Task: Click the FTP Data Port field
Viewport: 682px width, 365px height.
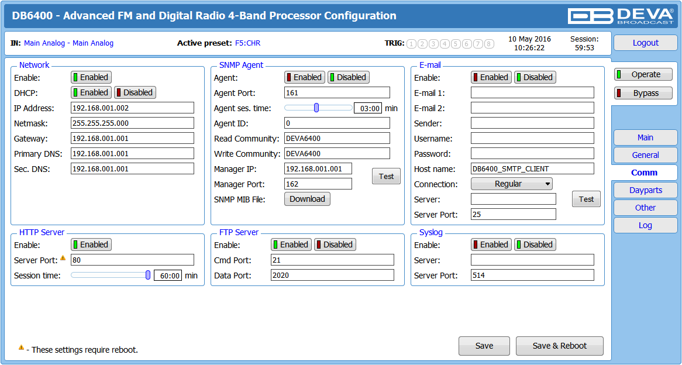Action: (332, 275)
